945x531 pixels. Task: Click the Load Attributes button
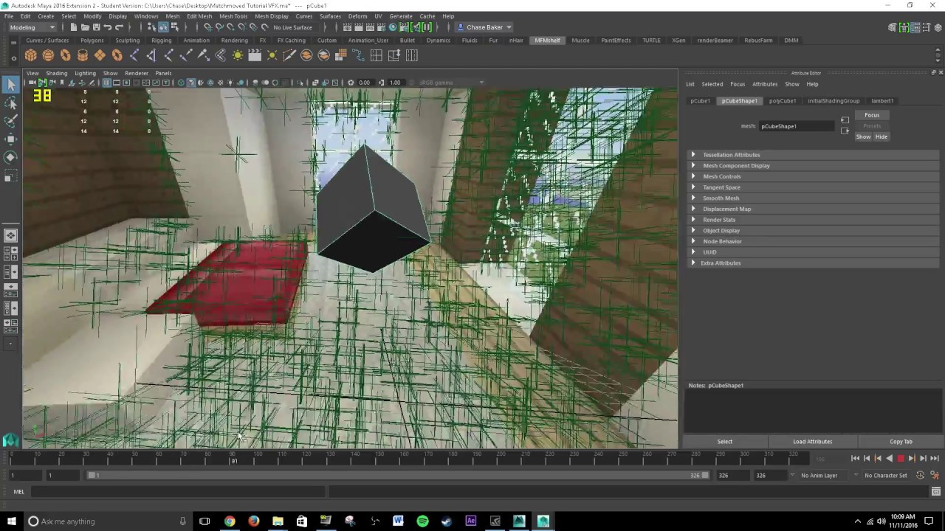pyautogui.click(x=812, y=442)
